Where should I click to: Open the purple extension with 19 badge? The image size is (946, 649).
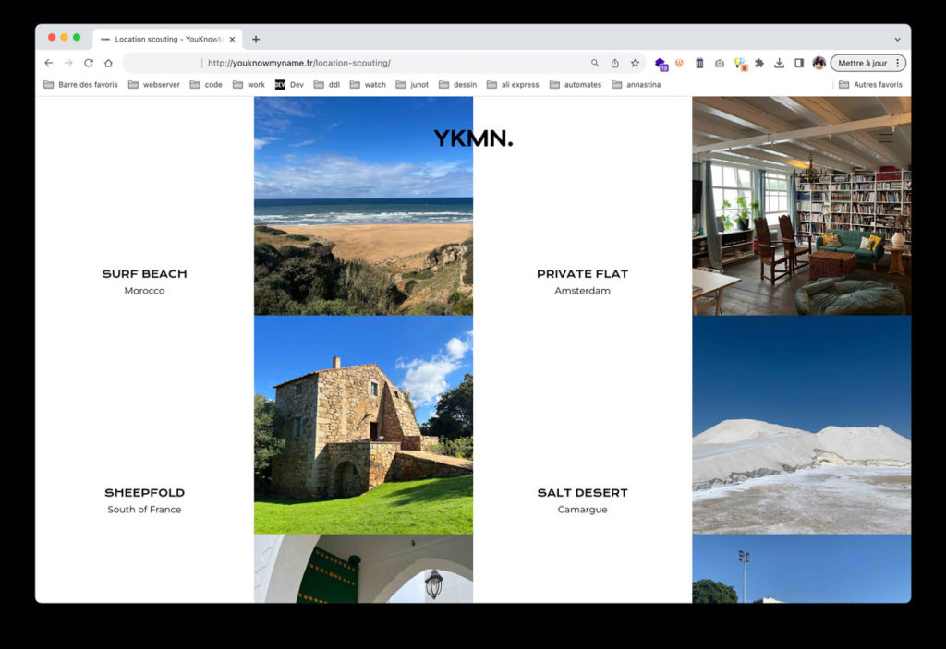[661, 64]
